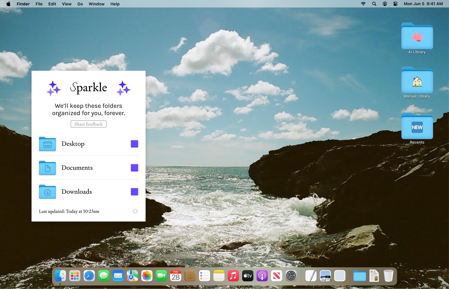Click the Desktop folder icon in Sparkle
Viewport: 449px width, 289px height.
pyautogui.click(x=48, y=144)
